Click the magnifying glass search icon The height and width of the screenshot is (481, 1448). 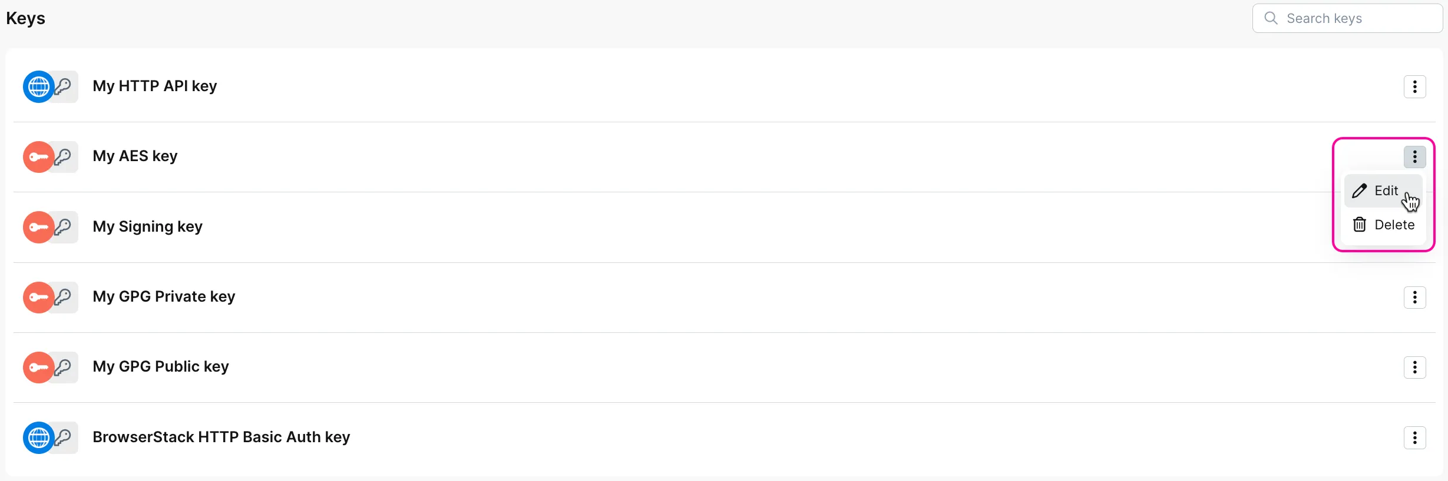1271,18
